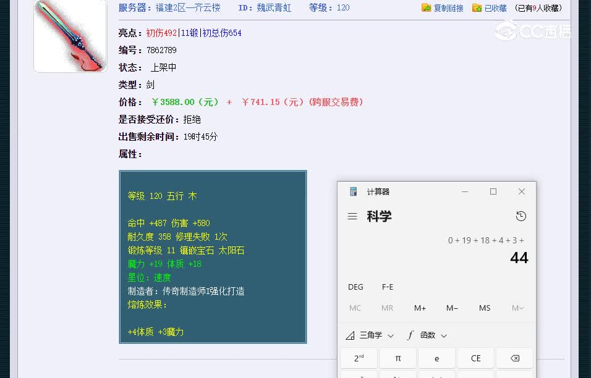Click the line 制造者：传奇制造师强化打造

click(x=186, y=291)
